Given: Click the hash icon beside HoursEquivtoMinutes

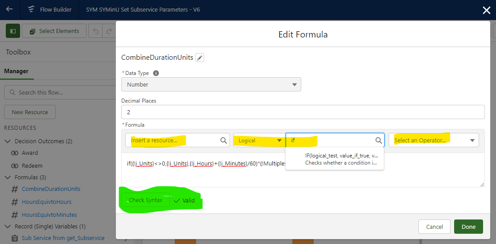Looking at the screenshot, I should click(15, 215).
